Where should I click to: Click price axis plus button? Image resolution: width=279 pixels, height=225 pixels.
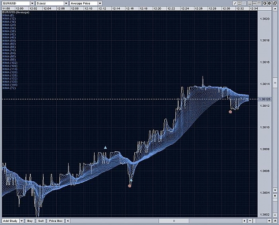click(275, 196)
